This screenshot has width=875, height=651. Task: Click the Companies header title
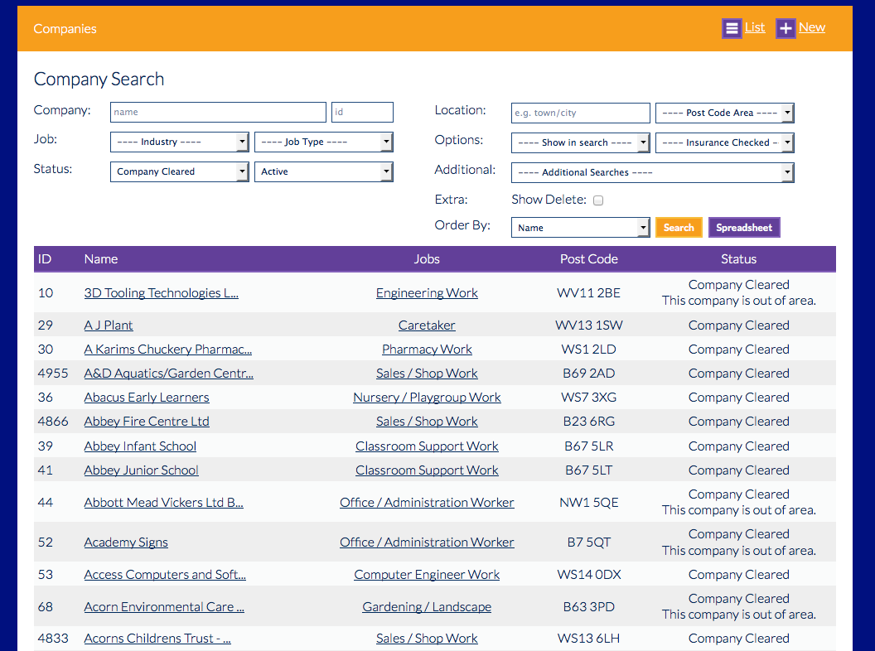click(65, 28)
